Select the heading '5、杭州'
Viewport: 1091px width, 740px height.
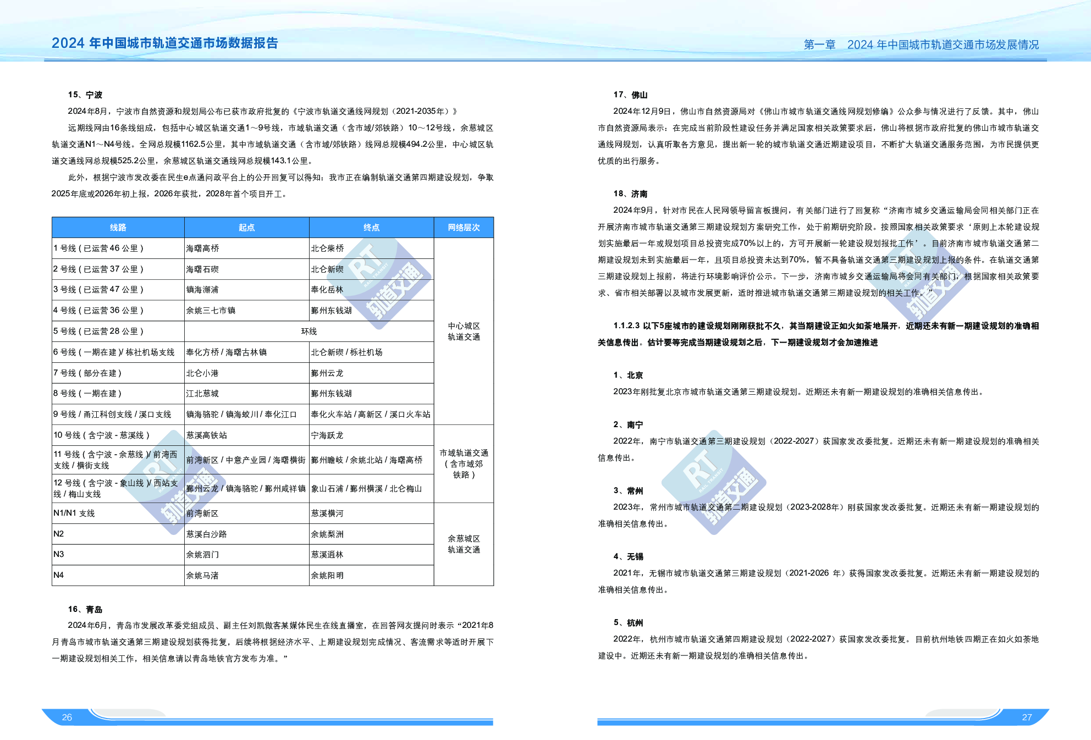[x=628, y=623]
